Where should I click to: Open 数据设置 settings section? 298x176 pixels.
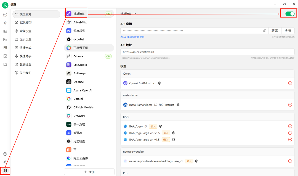coord(36,64)
